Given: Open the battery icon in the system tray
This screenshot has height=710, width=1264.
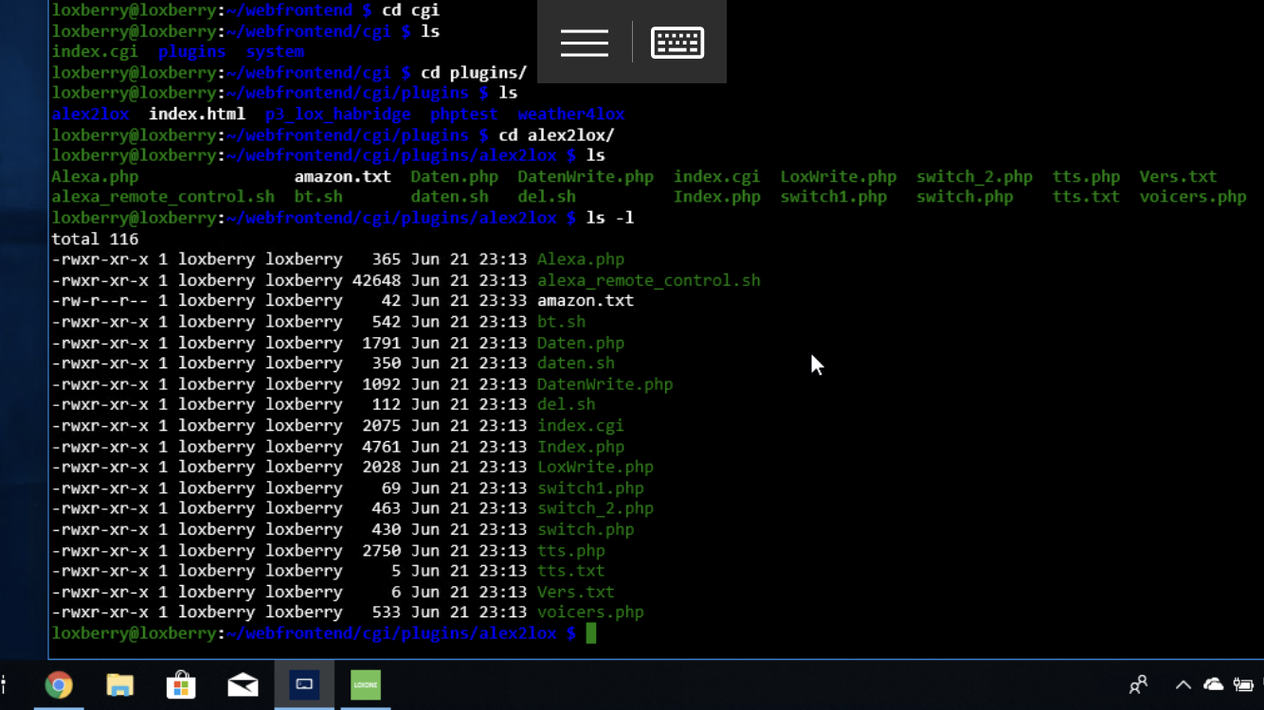Looking at the screenshot, I should [x=1244, y=684].
